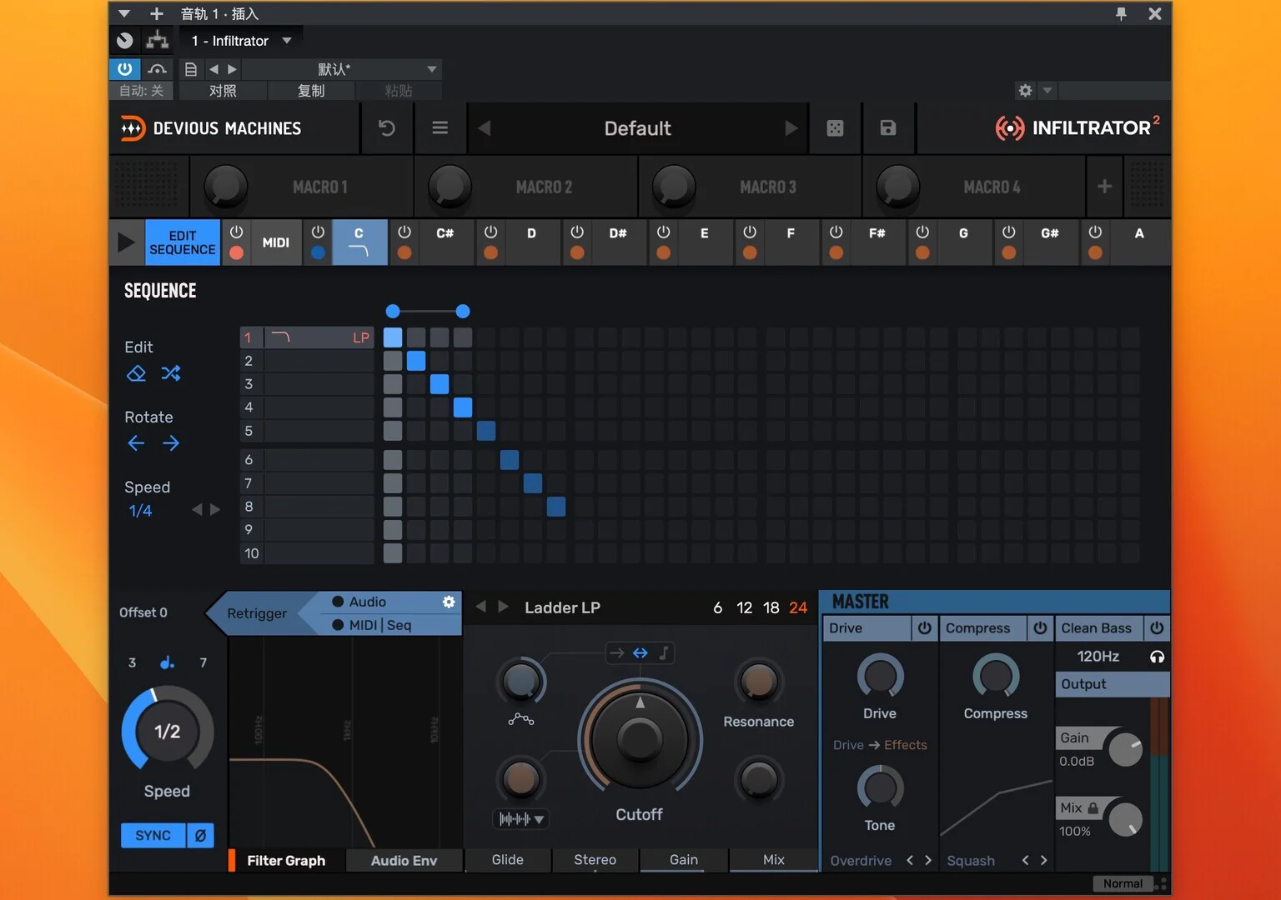Viewport: 1281px width, 900px height.
Task: Click the lock icon next to Mix
Action: (x=1093, y=807)
